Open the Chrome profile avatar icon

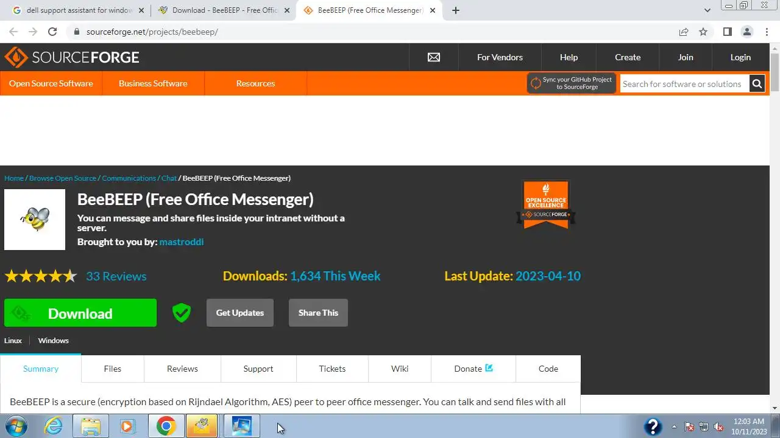click(746, 32)
